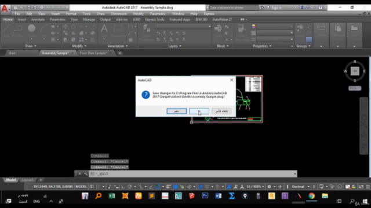Viewport: 371px width, 208px height.
Task: Switch to the Annotate ribbon tab
Action: (38, 20)
